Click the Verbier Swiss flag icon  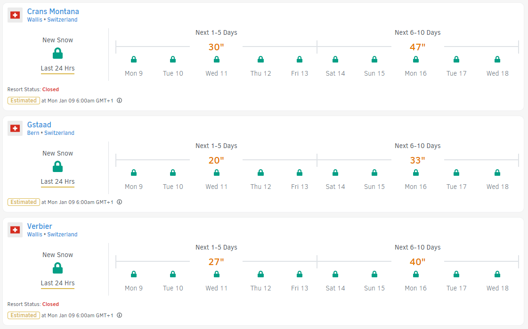(x=15, y=230)
